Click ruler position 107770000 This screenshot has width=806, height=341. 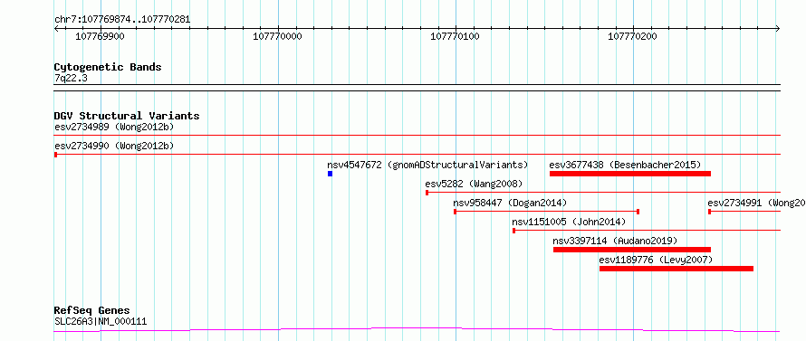coord(278,36)
